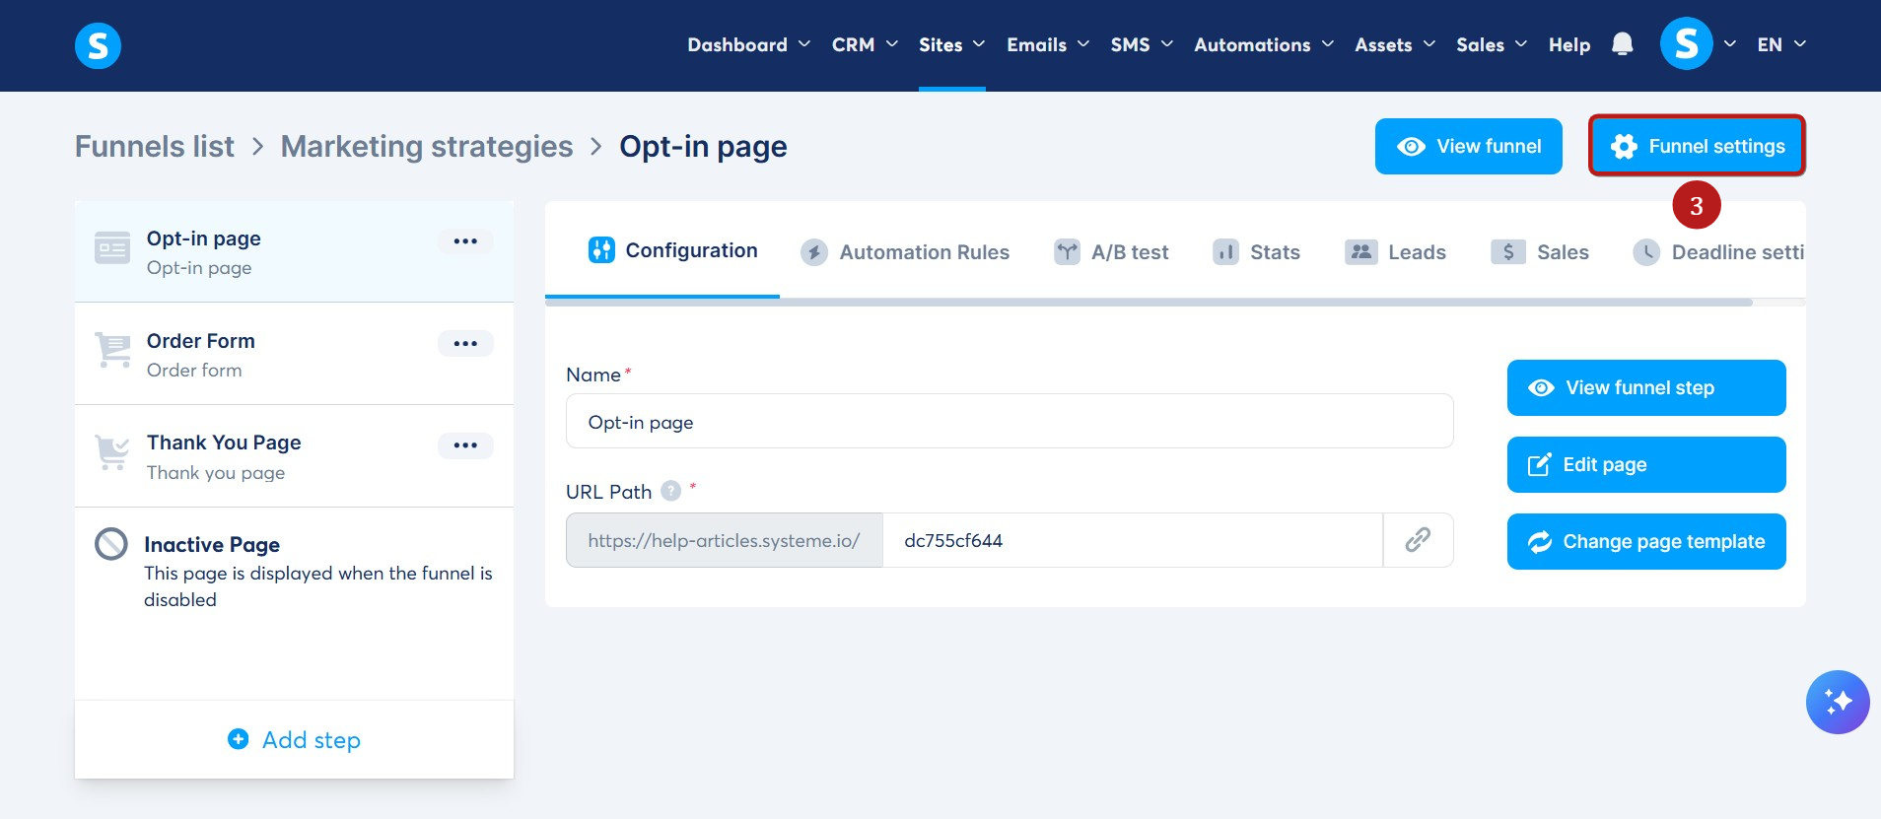Switch to the Leads tab
Viewport: 1881px width, 819px height.
coord(1395,252)
